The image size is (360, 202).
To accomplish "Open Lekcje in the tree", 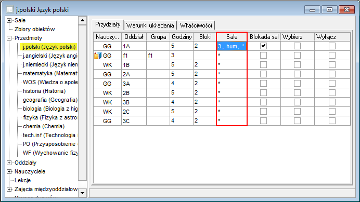I will point(22,180).
